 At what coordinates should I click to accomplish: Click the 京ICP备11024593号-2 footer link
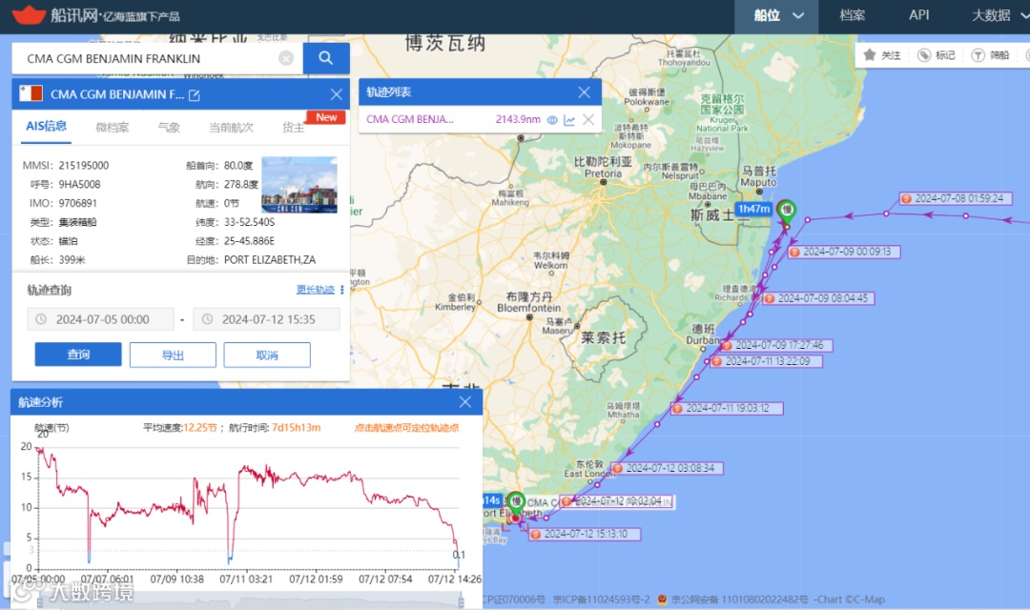[601, 600]
